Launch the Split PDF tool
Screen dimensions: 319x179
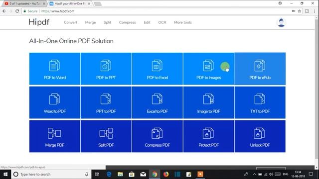(x=106, y=136)
